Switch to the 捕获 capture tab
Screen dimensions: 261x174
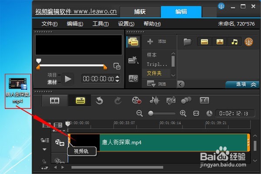click(x=140, y=12)
